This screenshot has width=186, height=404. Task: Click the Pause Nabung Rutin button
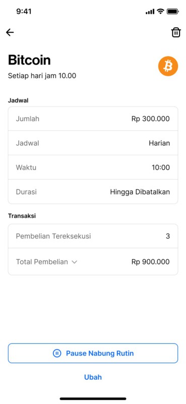click(93, 353)
